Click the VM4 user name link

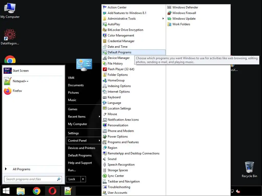tap(71, 78)
